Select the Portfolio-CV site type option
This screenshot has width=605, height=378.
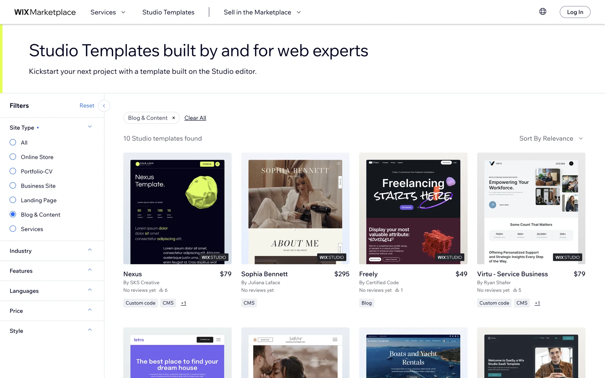(x=13, y=171)
